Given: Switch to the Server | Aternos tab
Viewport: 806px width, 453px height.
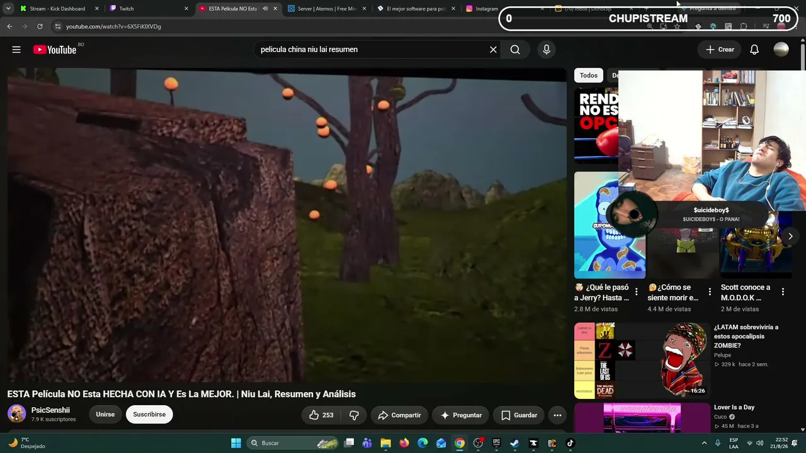Looking at the screenshot, I should pos(327,9).
